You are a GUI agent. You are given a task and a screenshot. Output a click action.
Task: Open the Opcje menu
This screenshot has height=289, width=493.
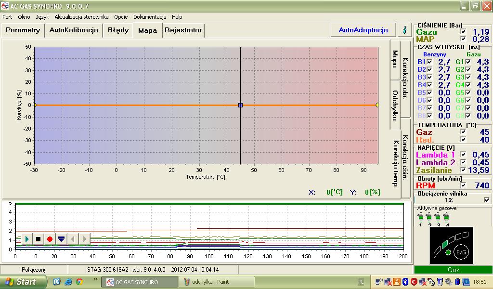point(121,17)
